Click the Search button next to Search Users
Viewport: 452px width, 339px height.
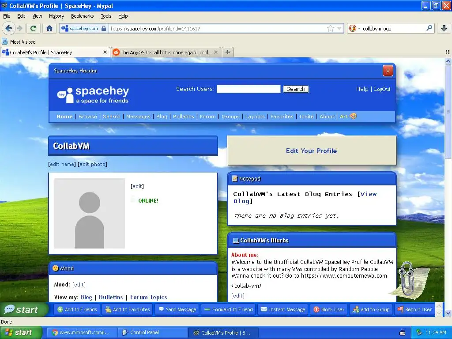pos(296,89)
